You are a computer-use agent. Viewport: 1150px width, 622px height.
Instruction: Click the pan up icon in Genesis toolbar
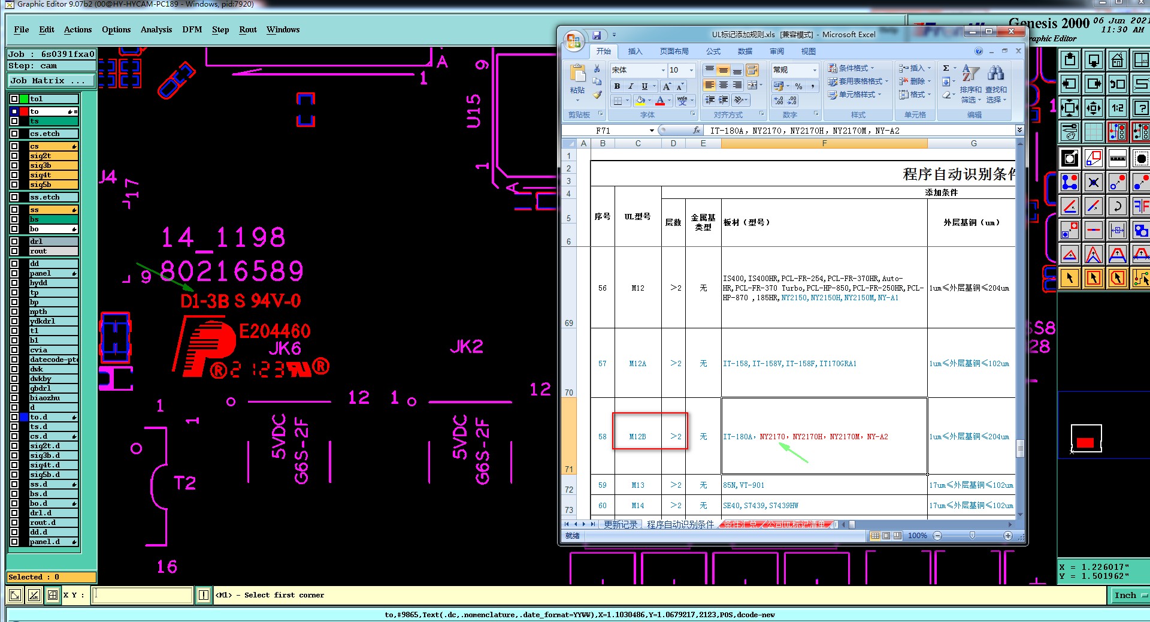pos(1070,60)
